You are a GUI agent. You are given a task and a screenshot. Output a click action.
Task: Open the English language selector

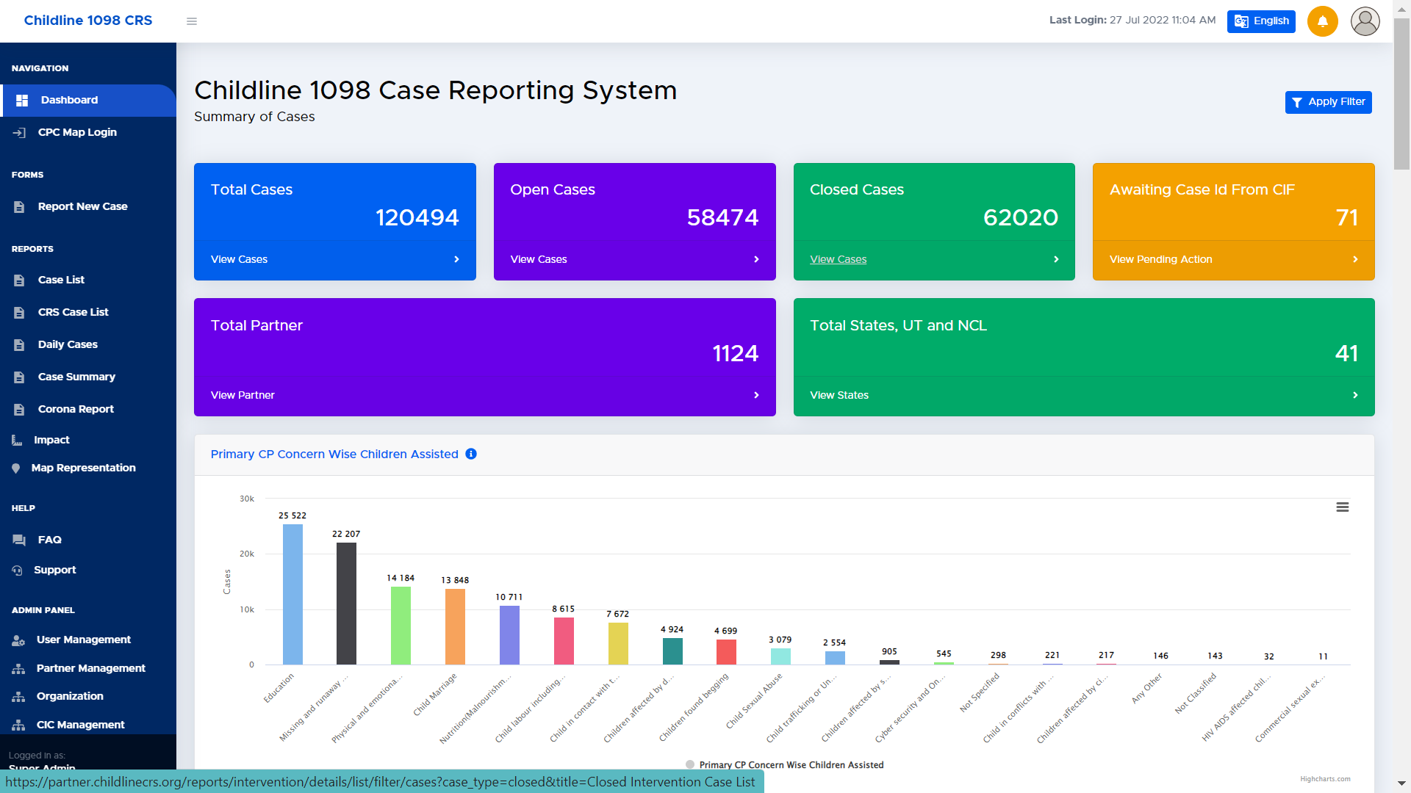[x=1261, y=21]
